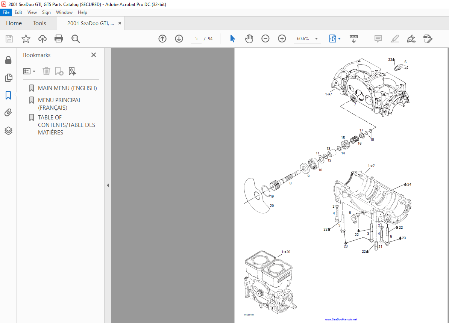Activate the Hand pan tool
Viewport: 449px width, 323px height.
[x=249, y=39]
